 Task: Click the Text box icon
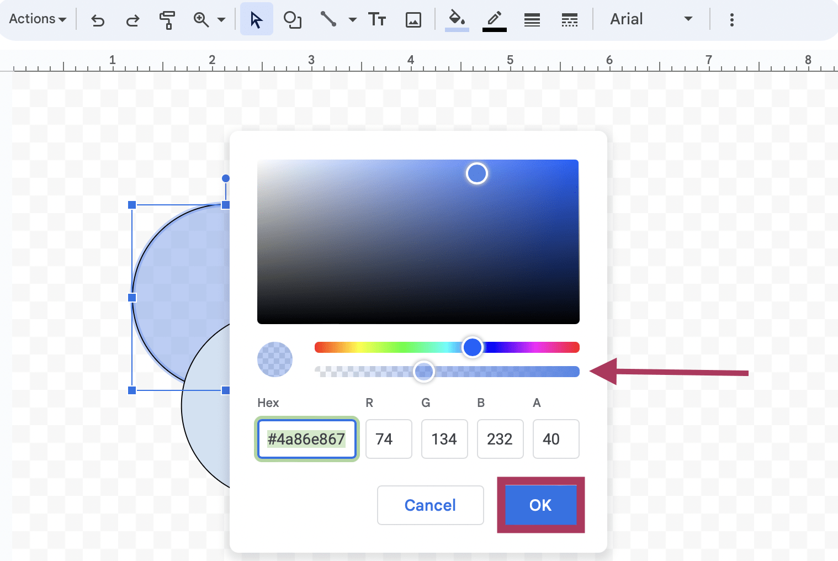(378, 19)
